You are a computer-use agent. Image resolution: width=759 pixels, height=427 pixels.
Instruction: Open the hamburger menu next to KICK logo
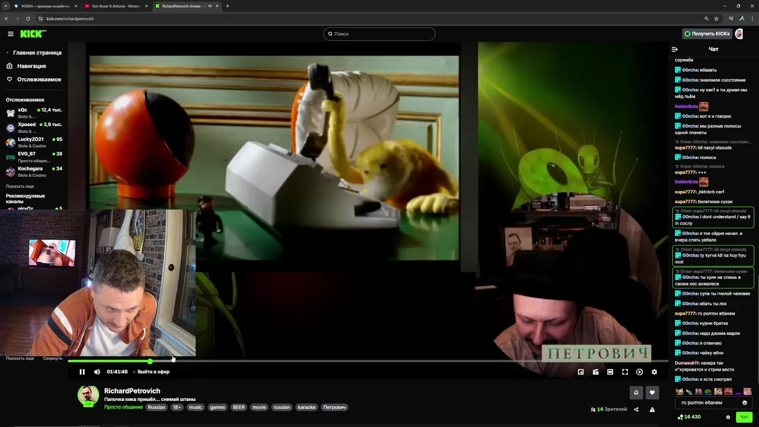point(10,34)
